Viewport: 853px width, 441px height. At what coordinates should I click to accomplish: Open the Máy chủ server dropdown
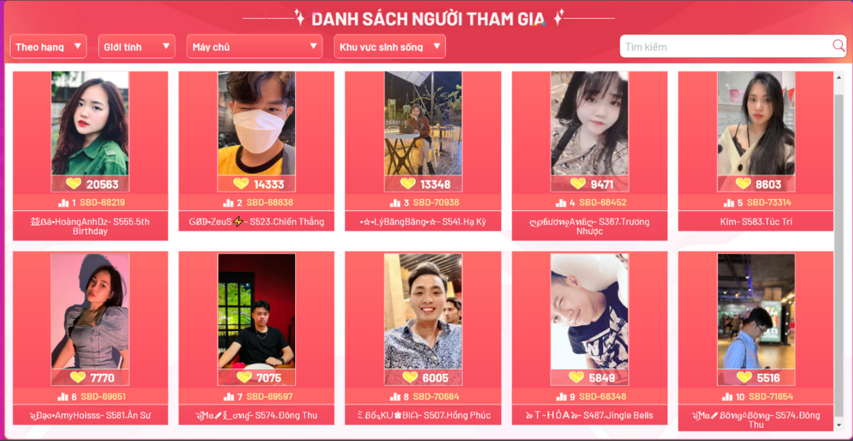tap(255, 47)
